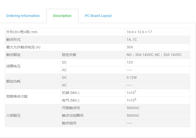Click the 触点与线圈间 cell

(x=73, y=115)
